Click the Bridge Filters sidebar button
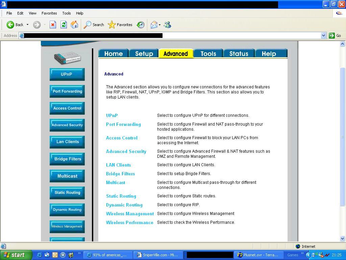346x260 pixels. coord(67,159)
